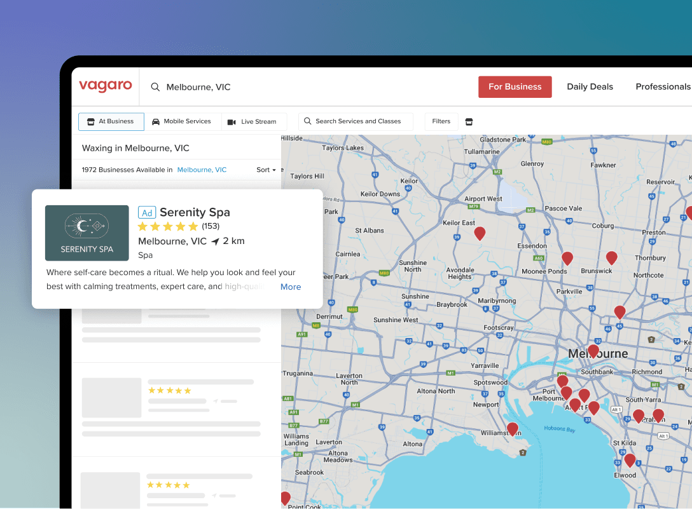Open Professionals in top navigation
Viewport: 692px width, 509px height.
[662, 87]
